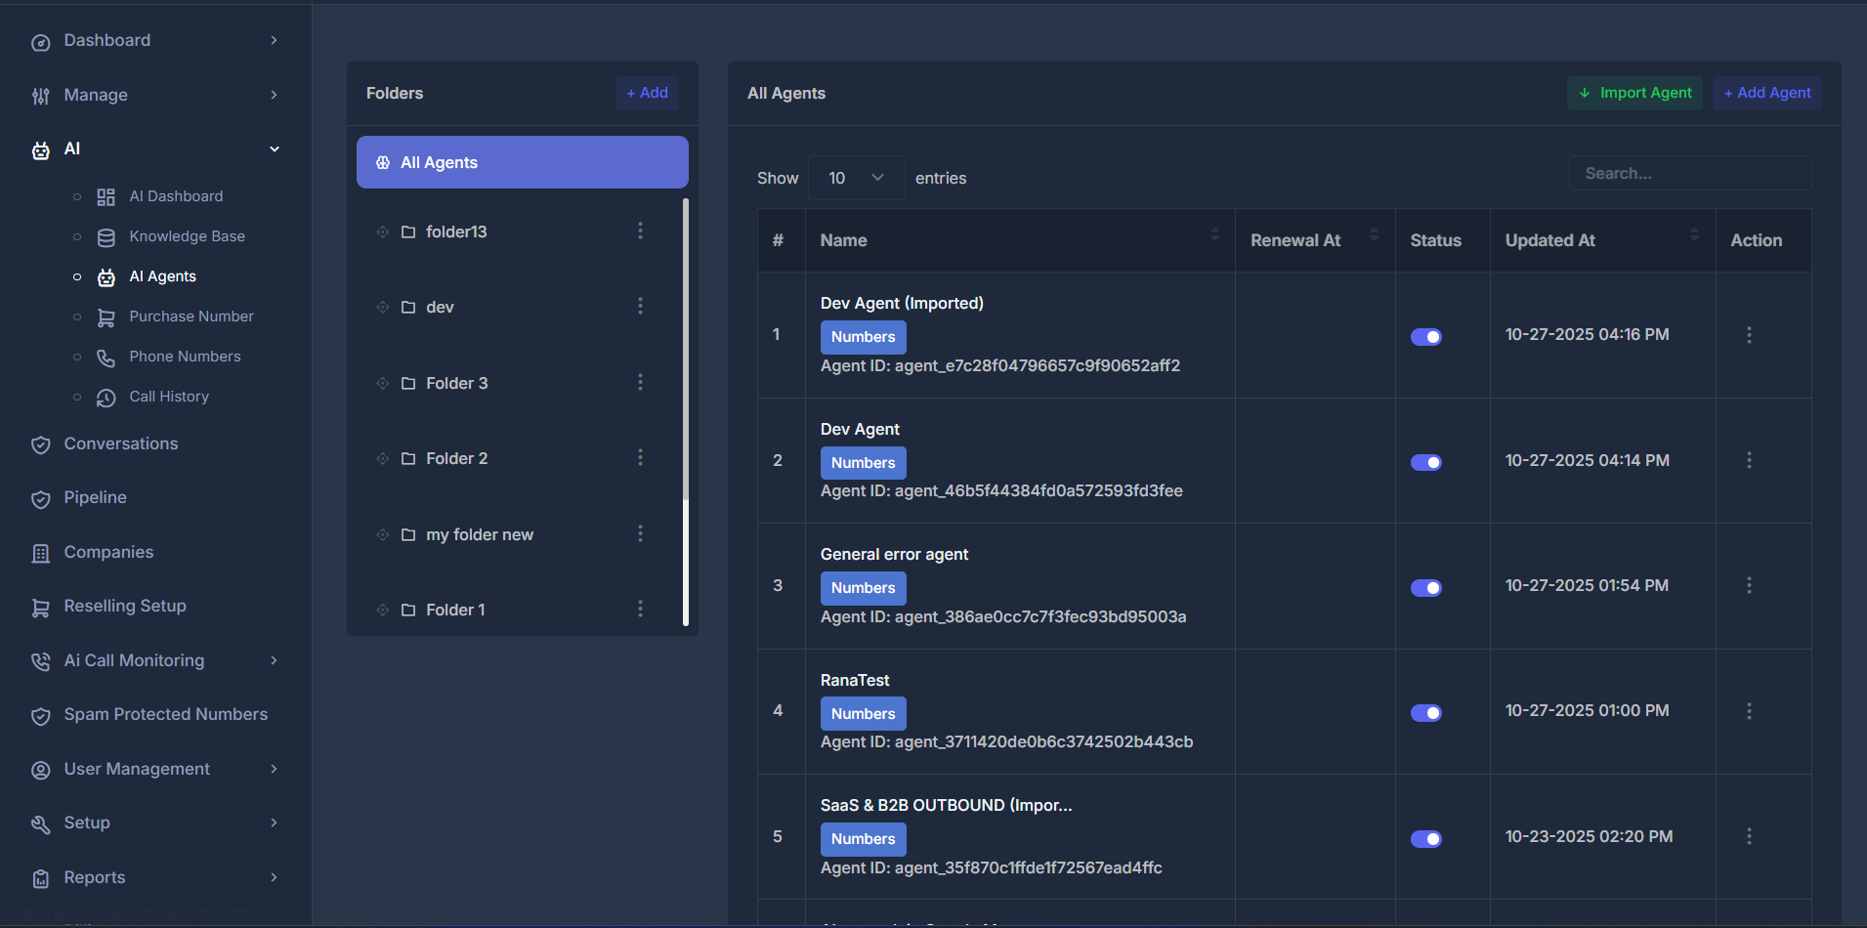The image size is (1867, 928).
Task: Click Numbers badge under RanaTest
Action: click(x=863, y=714)
